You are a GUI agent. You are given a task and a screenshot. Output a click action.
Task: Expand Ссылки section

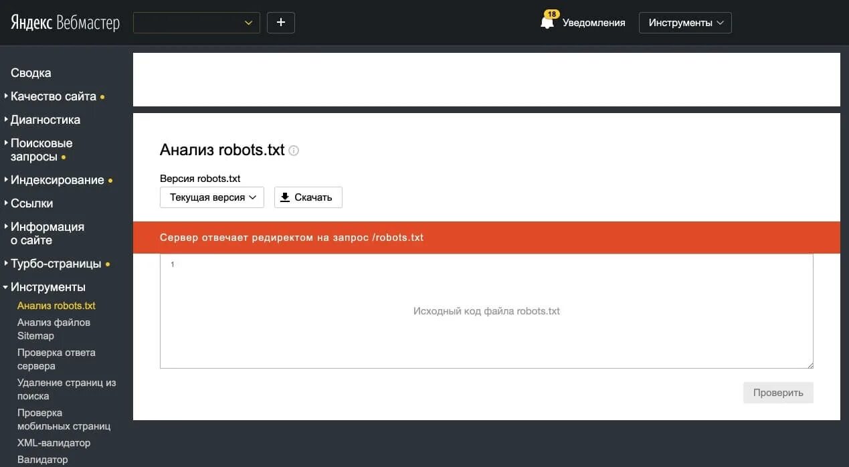coord(31,203)
